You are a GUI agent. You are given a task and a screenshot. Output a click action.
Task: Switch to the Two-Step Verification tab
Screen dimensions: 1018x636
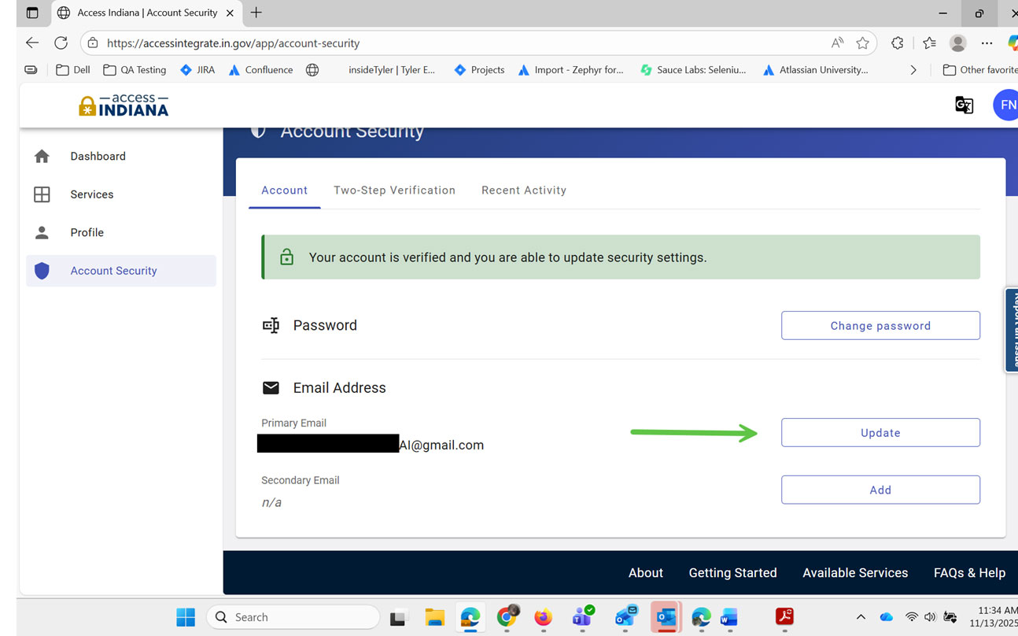point(394,190)
